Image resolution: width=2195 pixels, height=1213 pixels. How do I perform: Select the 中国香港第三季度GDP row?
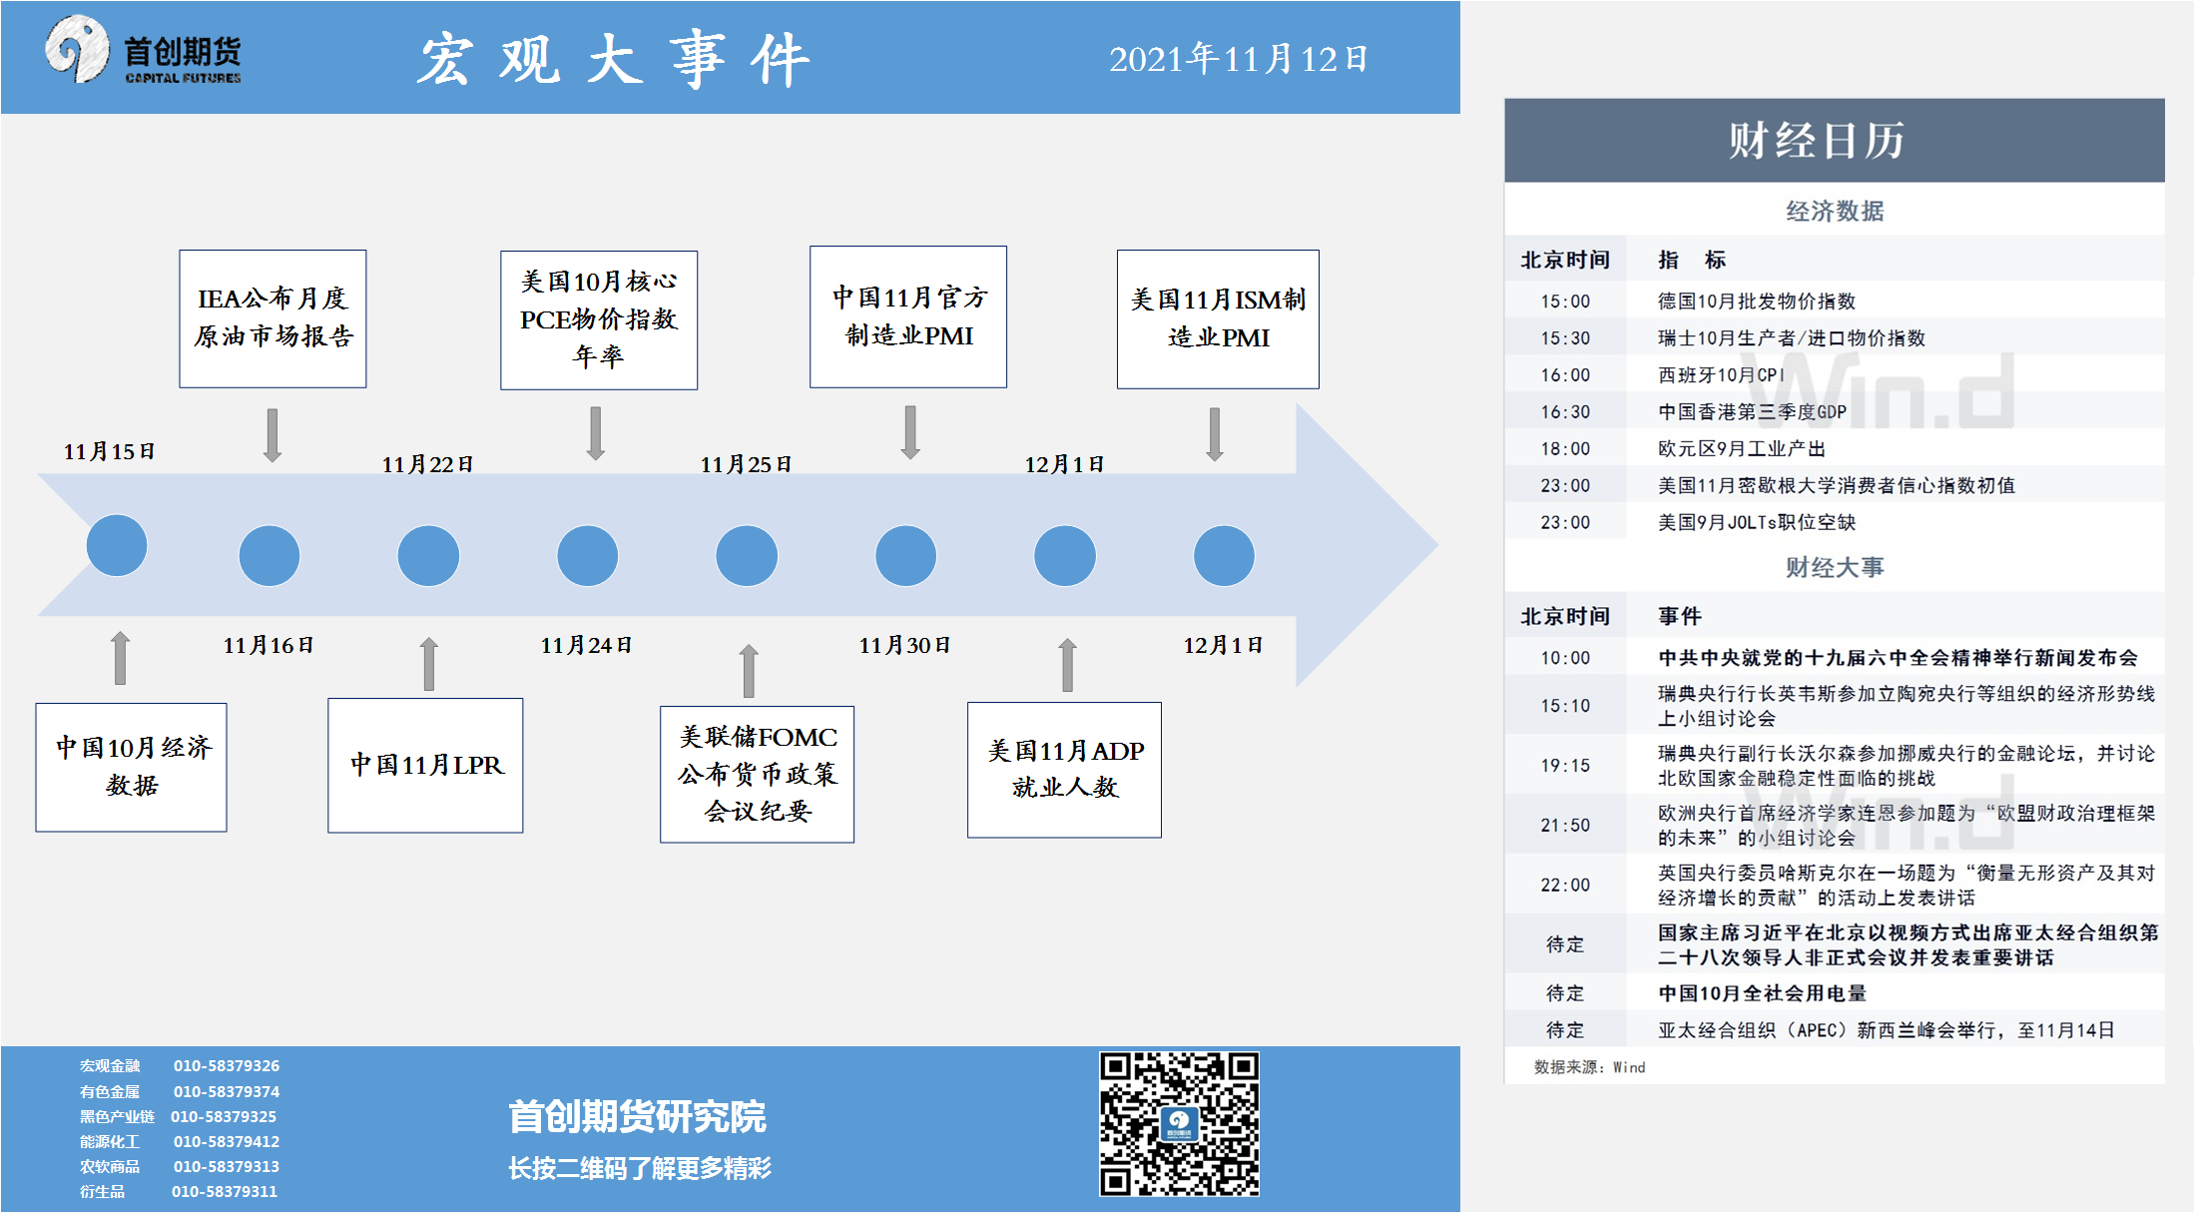point(1835,411)
